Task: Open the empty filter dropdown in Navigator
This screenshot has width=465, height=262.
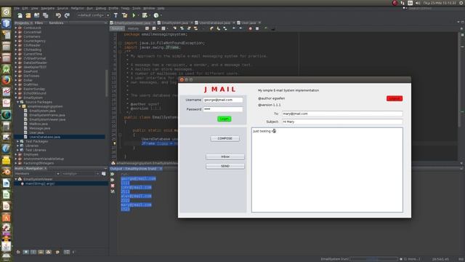Action: pos(81,174)
